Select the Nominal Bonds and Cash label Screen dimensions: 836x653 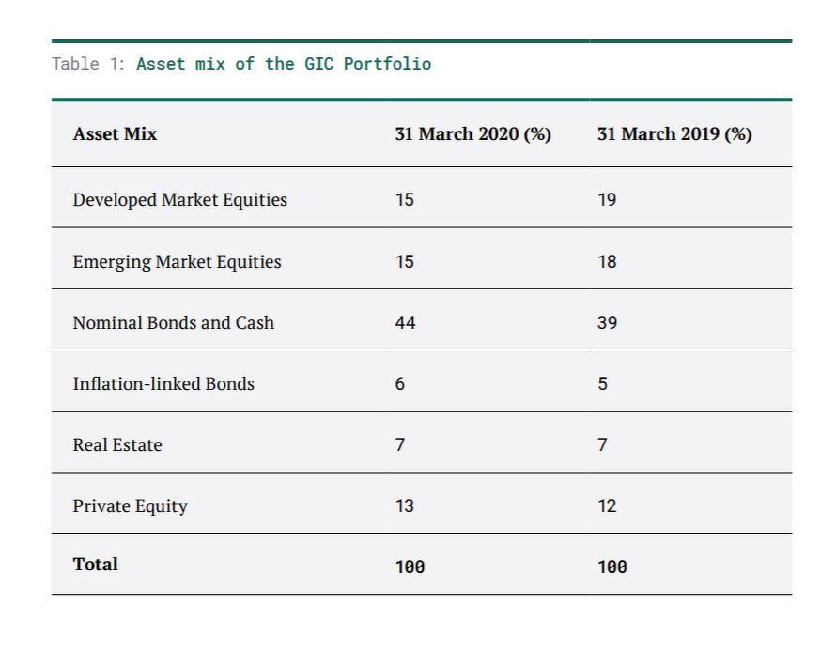click(174, 323)
